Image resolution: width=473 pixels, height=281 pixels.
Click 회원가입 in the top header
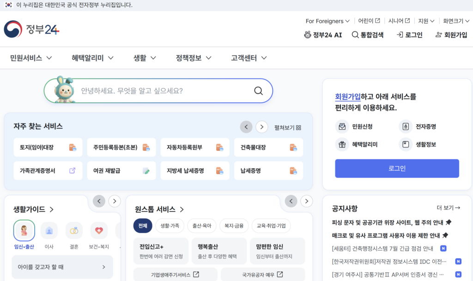pyautogui.click(x=451, y=35)
